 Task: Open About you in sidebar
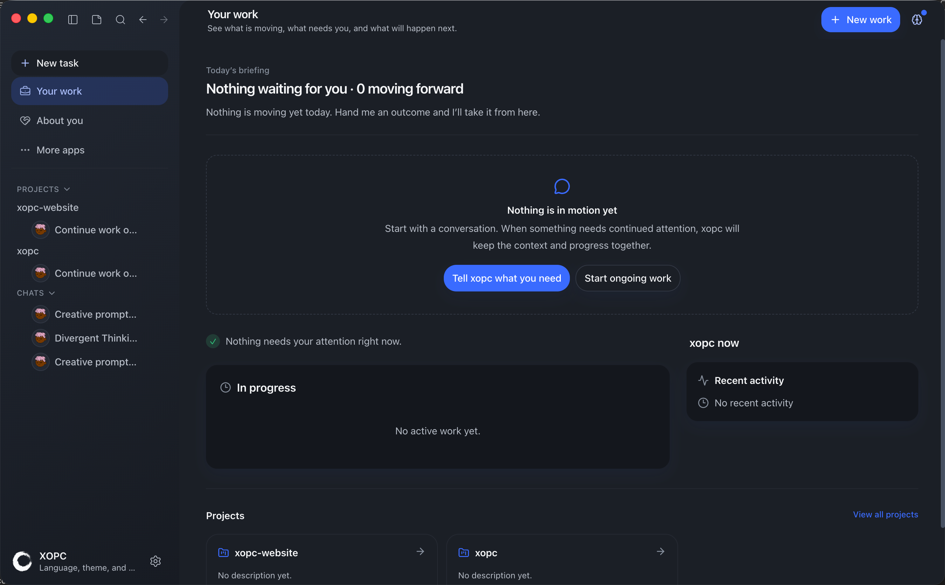coord(90,121)
